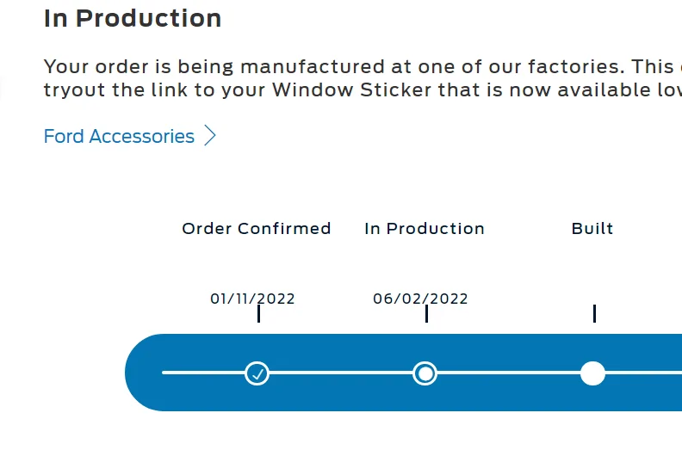Image resolution: width=682 pixels, height=450 pixels.
Task: Click the In Production page heading
Action: pyautogui.click(x=133, y=18)
